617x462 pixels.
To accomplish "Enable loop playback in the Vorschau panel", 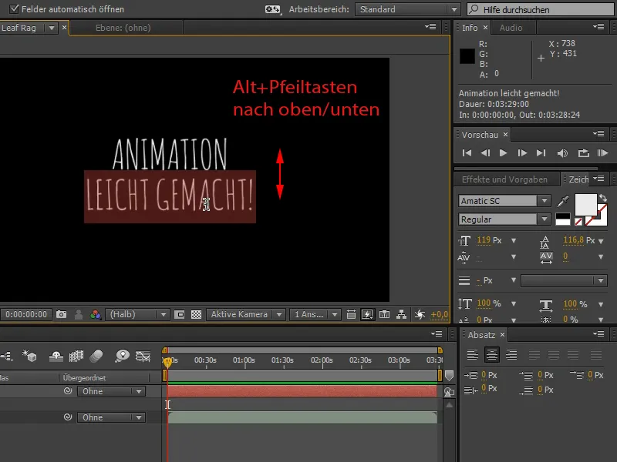I will pos(583,152).
